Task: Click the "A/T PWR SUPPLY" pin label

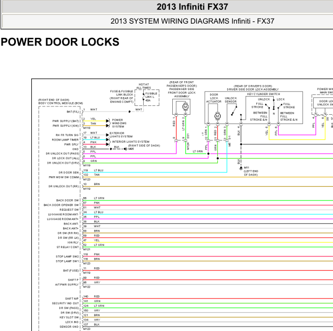Action: [x=67, y=284]
